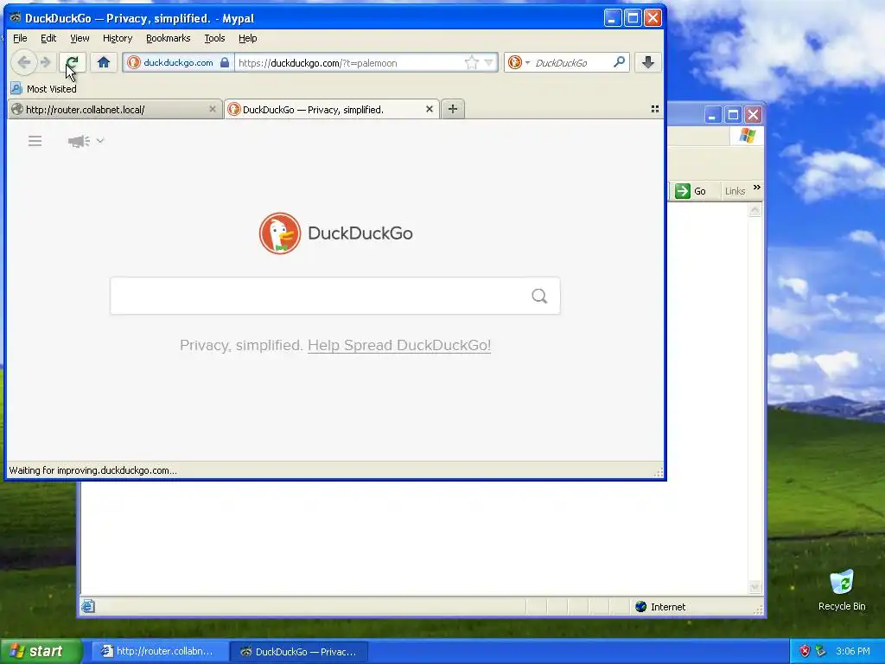
Task: Maximize the Internet Explorer window
Action: point(733,115)
